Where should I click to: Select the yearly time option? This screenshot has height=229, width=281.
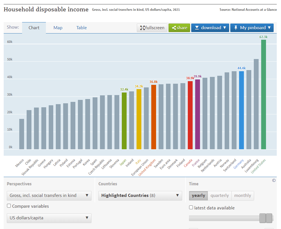coord(198,196)
